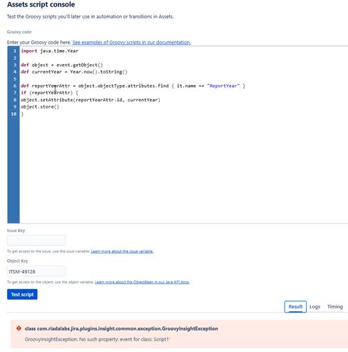
Task: Click the Issue Key label
Action: click(16, 231)
